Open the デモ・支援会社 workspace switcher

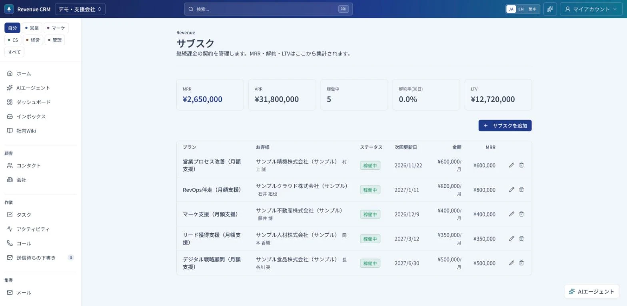pyautogui.click(x=80, y=9)
